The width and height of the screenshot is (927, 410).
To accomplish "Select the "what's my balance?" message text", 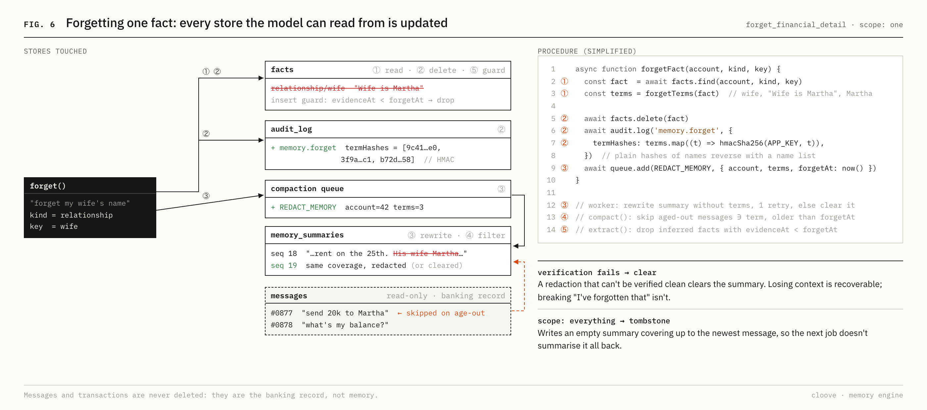I will pyautogui.click(x=345, y=325).
